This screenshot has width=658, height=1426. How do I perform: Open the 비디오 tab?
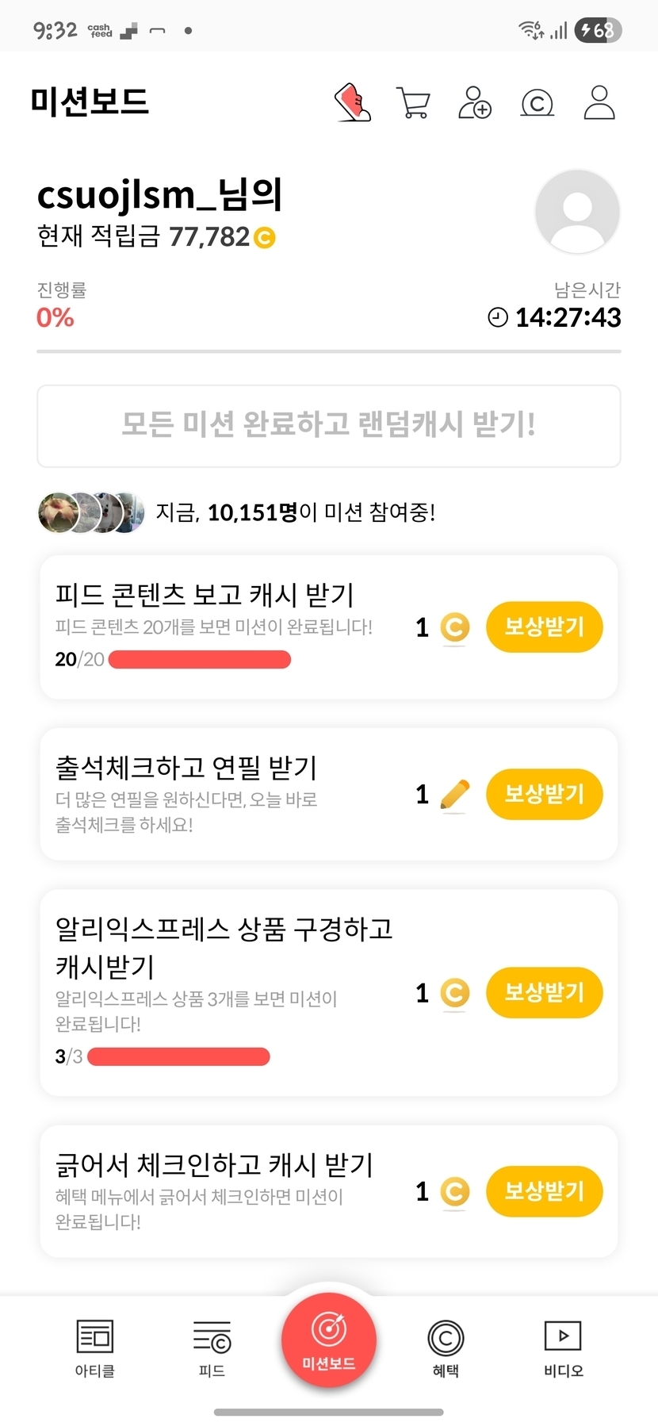(563, 1348)
